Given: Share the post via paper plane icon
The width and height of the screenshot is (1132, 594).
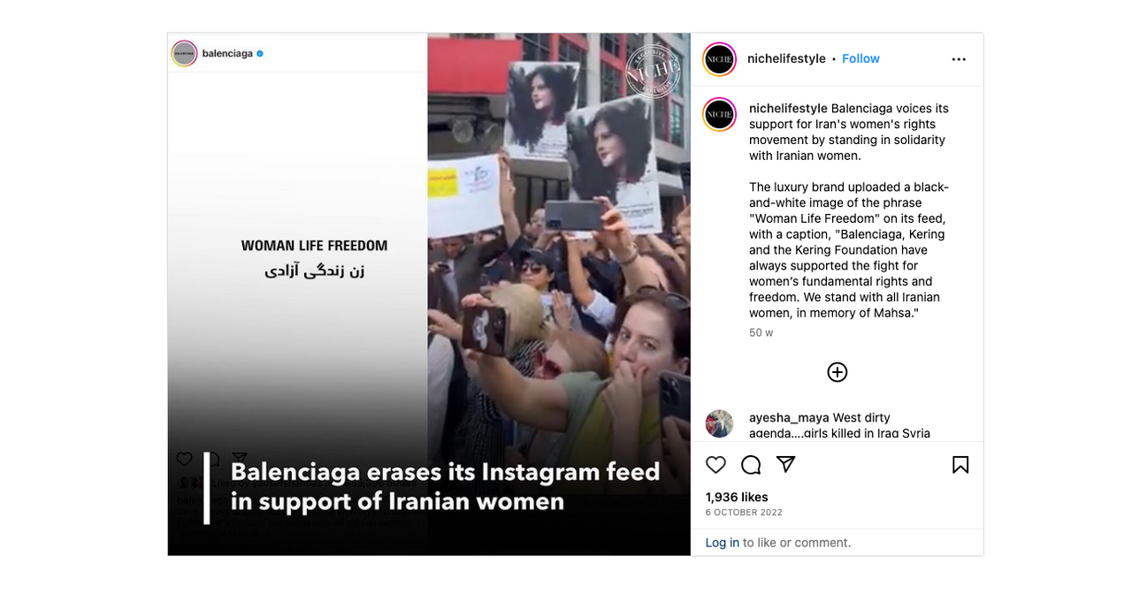Looking at the screenshot, I should (x=785, y=464).
